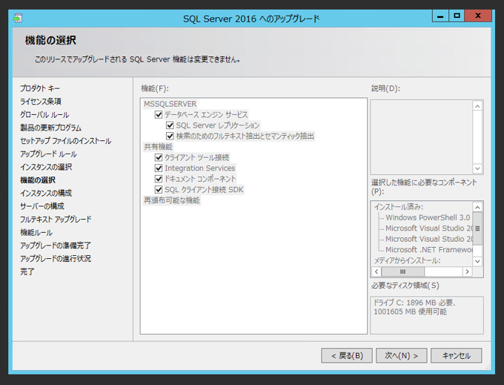This screenshot has width=504, height=385.
Task: Maximize the upgrade window
Action: pos(457,16)
